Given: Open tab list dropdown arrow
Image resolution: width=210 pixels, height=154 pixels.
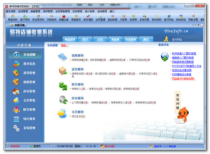Looking at the screenshot, I should coord(199,25).
